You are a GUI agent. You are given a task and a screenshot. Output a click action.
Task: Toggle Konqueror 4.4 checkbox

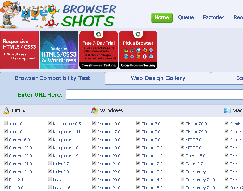click(50, 139)
